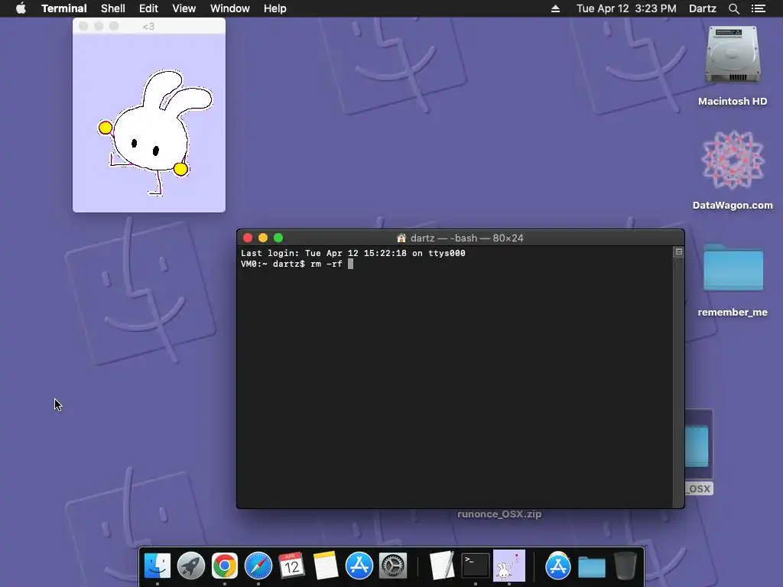Click the Last login text line in Terminal
The width and height of the screenshot is (783, 587).
point(353,253)
